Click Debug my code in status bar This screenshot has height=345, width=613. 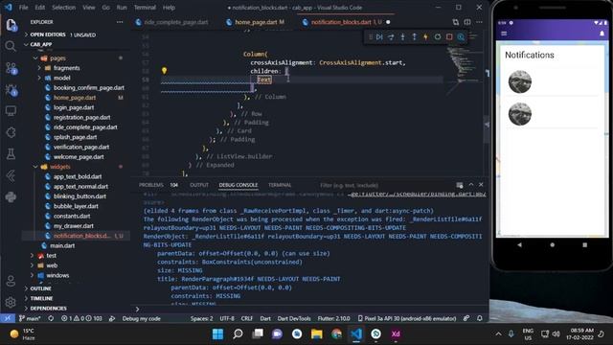(141, 318)
